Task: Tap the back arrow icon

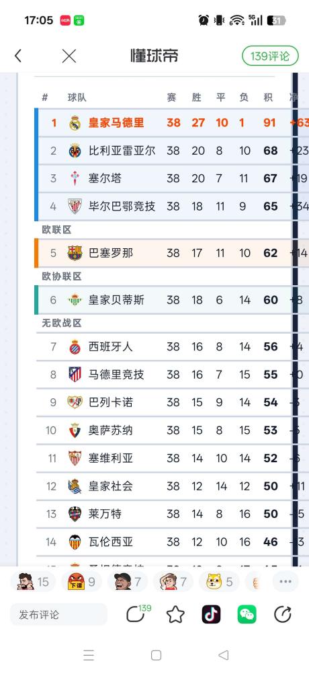Action: (x=18, y=56)
